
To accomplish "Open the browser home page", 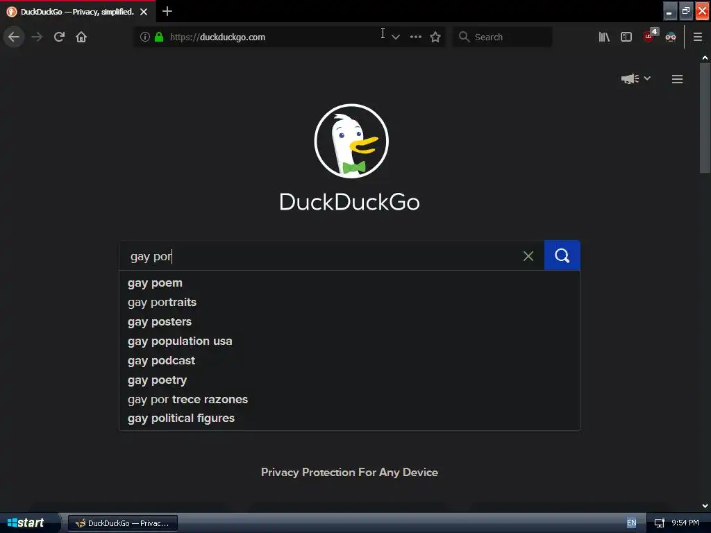I will 81,37.
